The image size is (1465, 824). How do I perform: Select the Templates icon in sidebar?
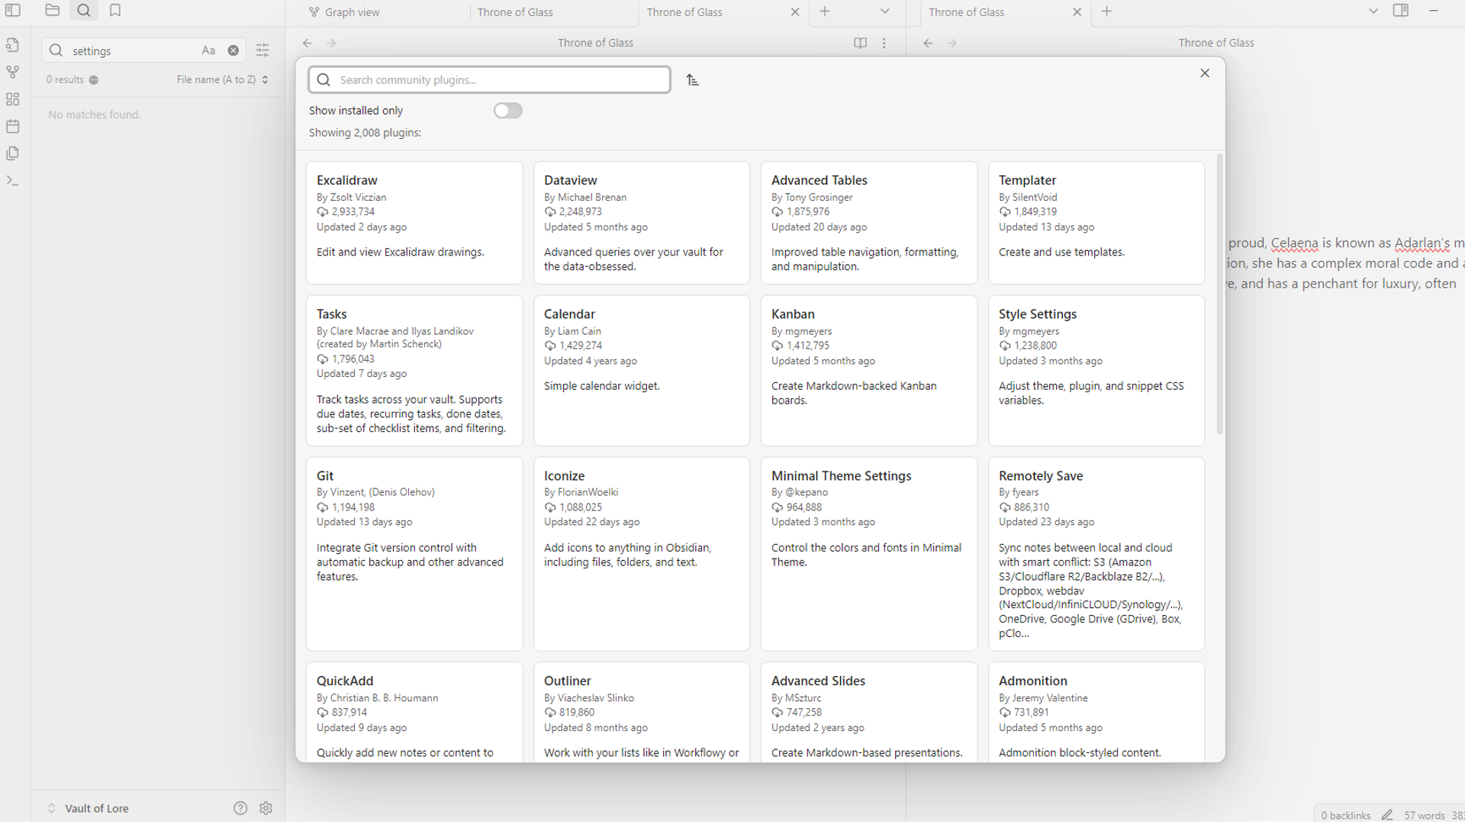click(13, 153)
